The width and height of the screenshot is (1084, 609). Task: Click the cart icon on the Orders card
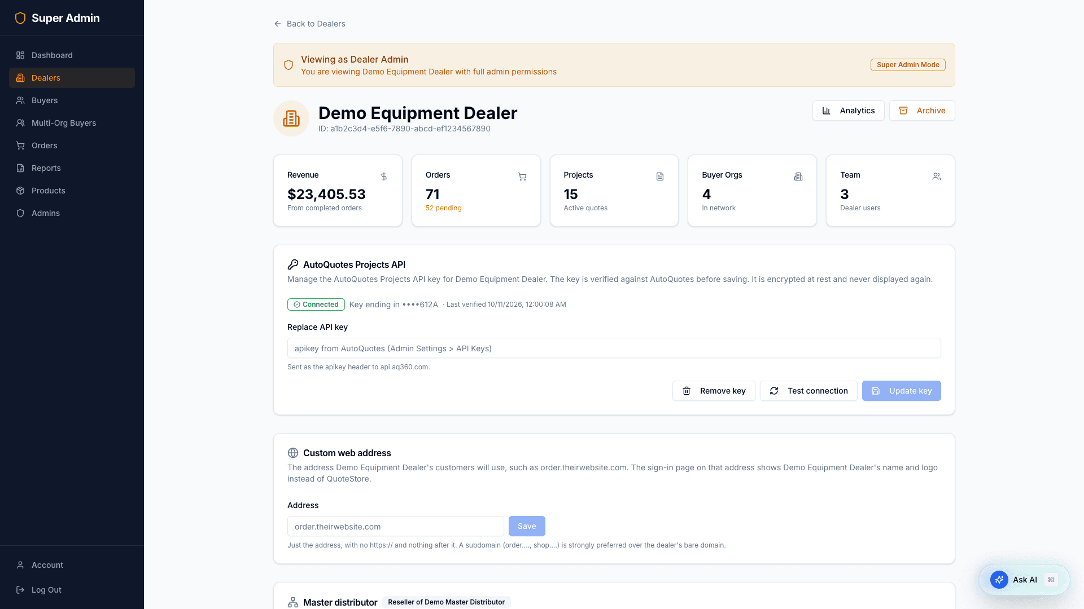click(x=522, y=176)
